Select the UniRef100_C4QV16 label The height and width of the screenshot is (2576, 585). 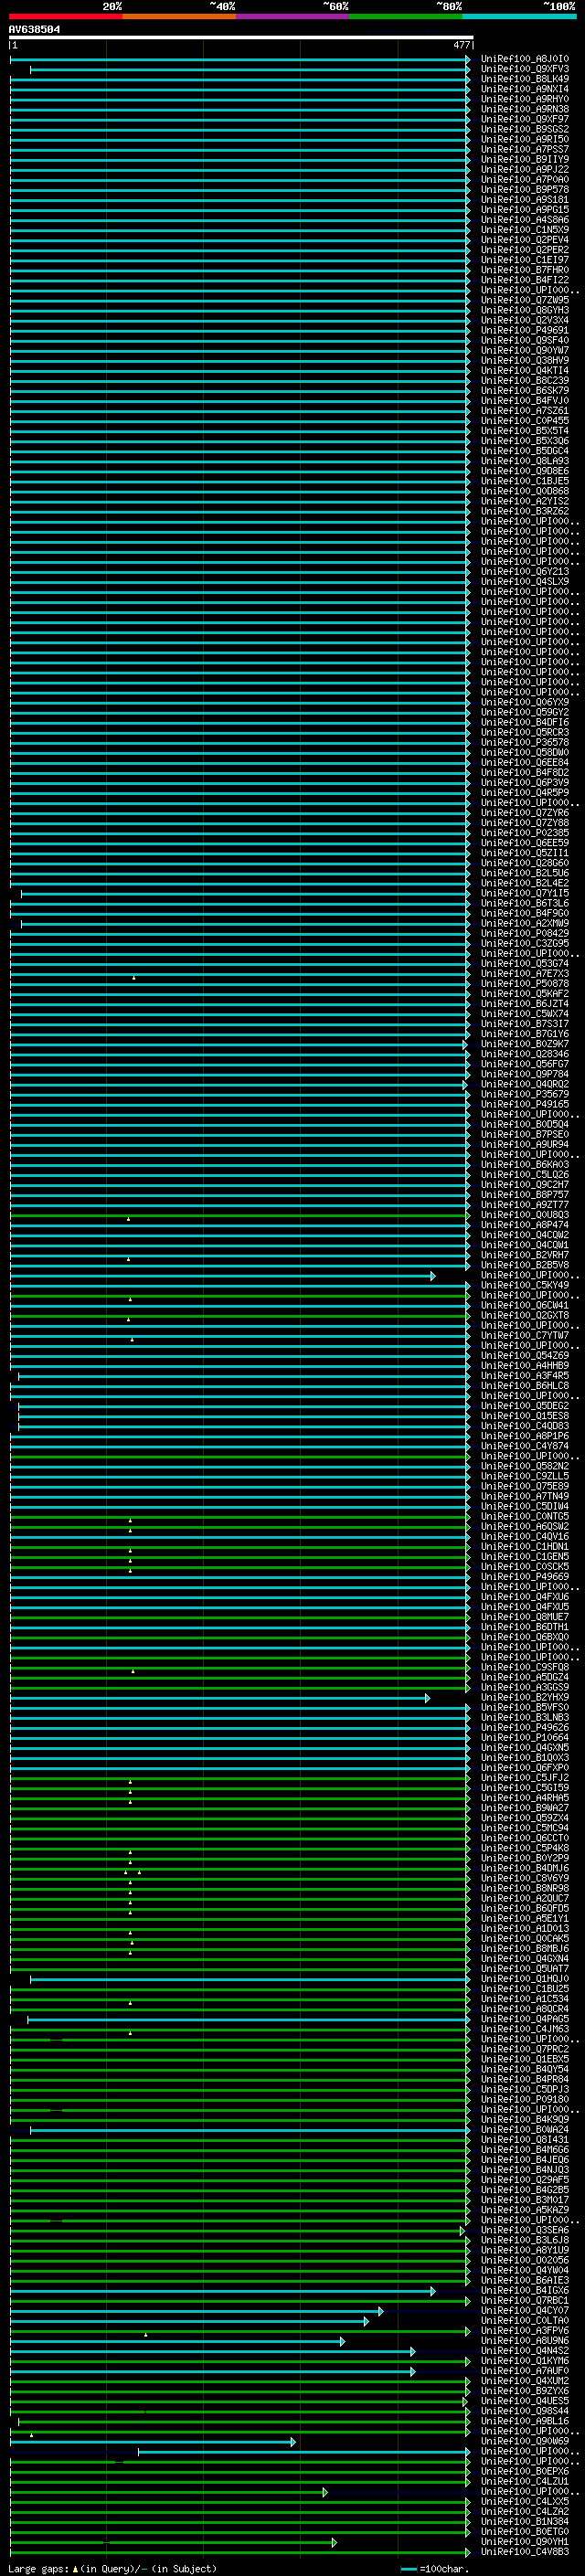tap(525, 1536)
